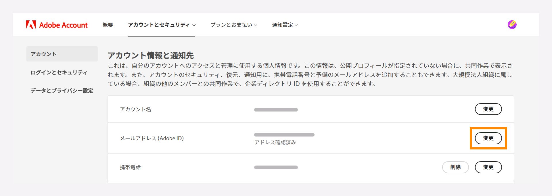Change the mobile phone number
Viewport: 552px width, 196px height.
[488, 167]
